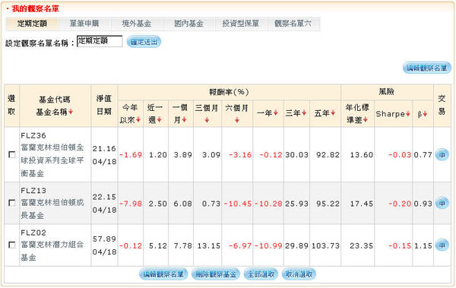The image size is (456, 288).
Task: Click the 30.03 three-year value
Action: 296,155
